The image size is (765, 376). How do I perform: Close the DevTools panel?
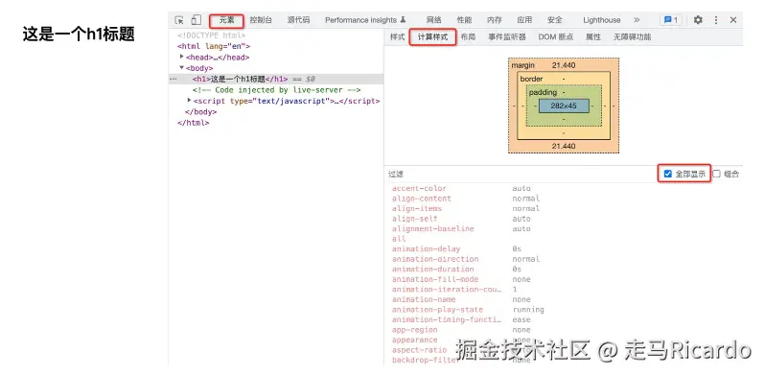[x=733, y=20]
